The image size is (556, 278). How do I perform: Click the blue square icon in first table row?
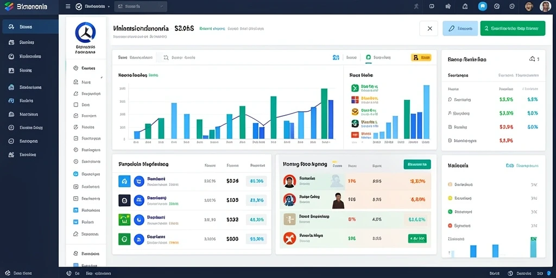point(124,181)
